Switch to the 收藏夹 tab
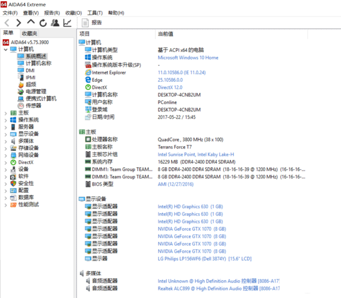This screenshot has height=298, width=341. point(30,34)
